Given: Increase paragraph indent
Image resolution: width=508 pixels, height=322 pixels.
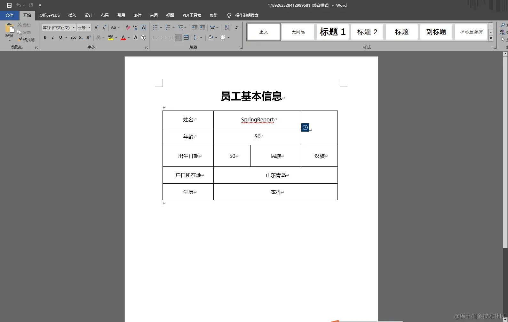Looking at the screenshot, I should click(x=202, y=27).
